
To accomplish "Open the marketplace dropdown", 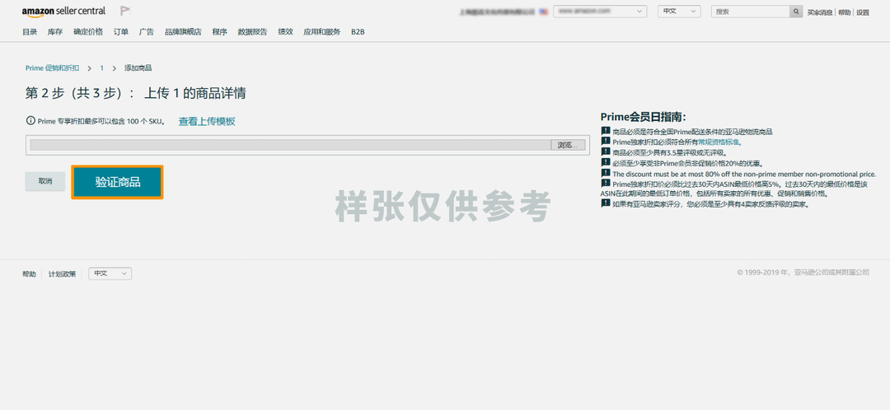I will pos(600,12).
